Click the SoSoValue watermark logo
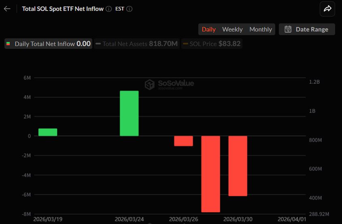The width and height of the screenshot is (342, 224). click(x=150, y=84)
